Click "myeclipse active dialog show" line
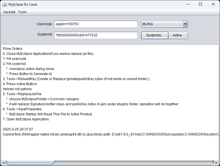The width and height of the screenshot is (220, 166). (x=30, y=69)
